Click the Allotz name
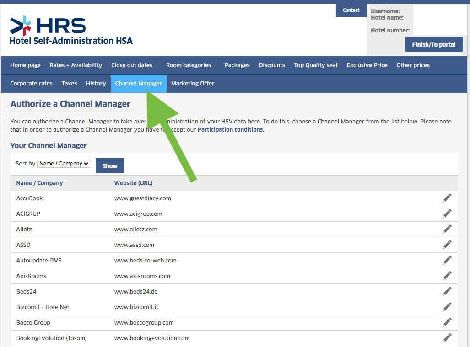Screen dimensions: 470x347 tap(24, 230)
